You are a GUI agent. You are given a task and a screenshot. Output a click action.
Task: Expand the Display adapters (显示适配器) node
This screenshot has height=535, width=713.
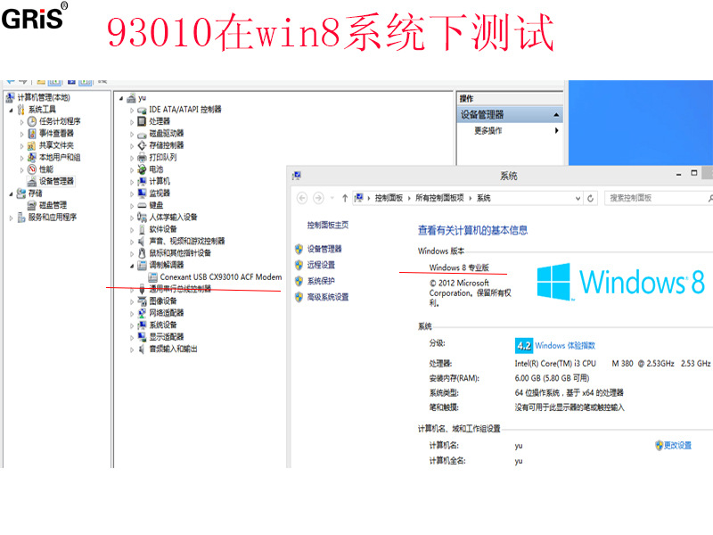[132, 338]
